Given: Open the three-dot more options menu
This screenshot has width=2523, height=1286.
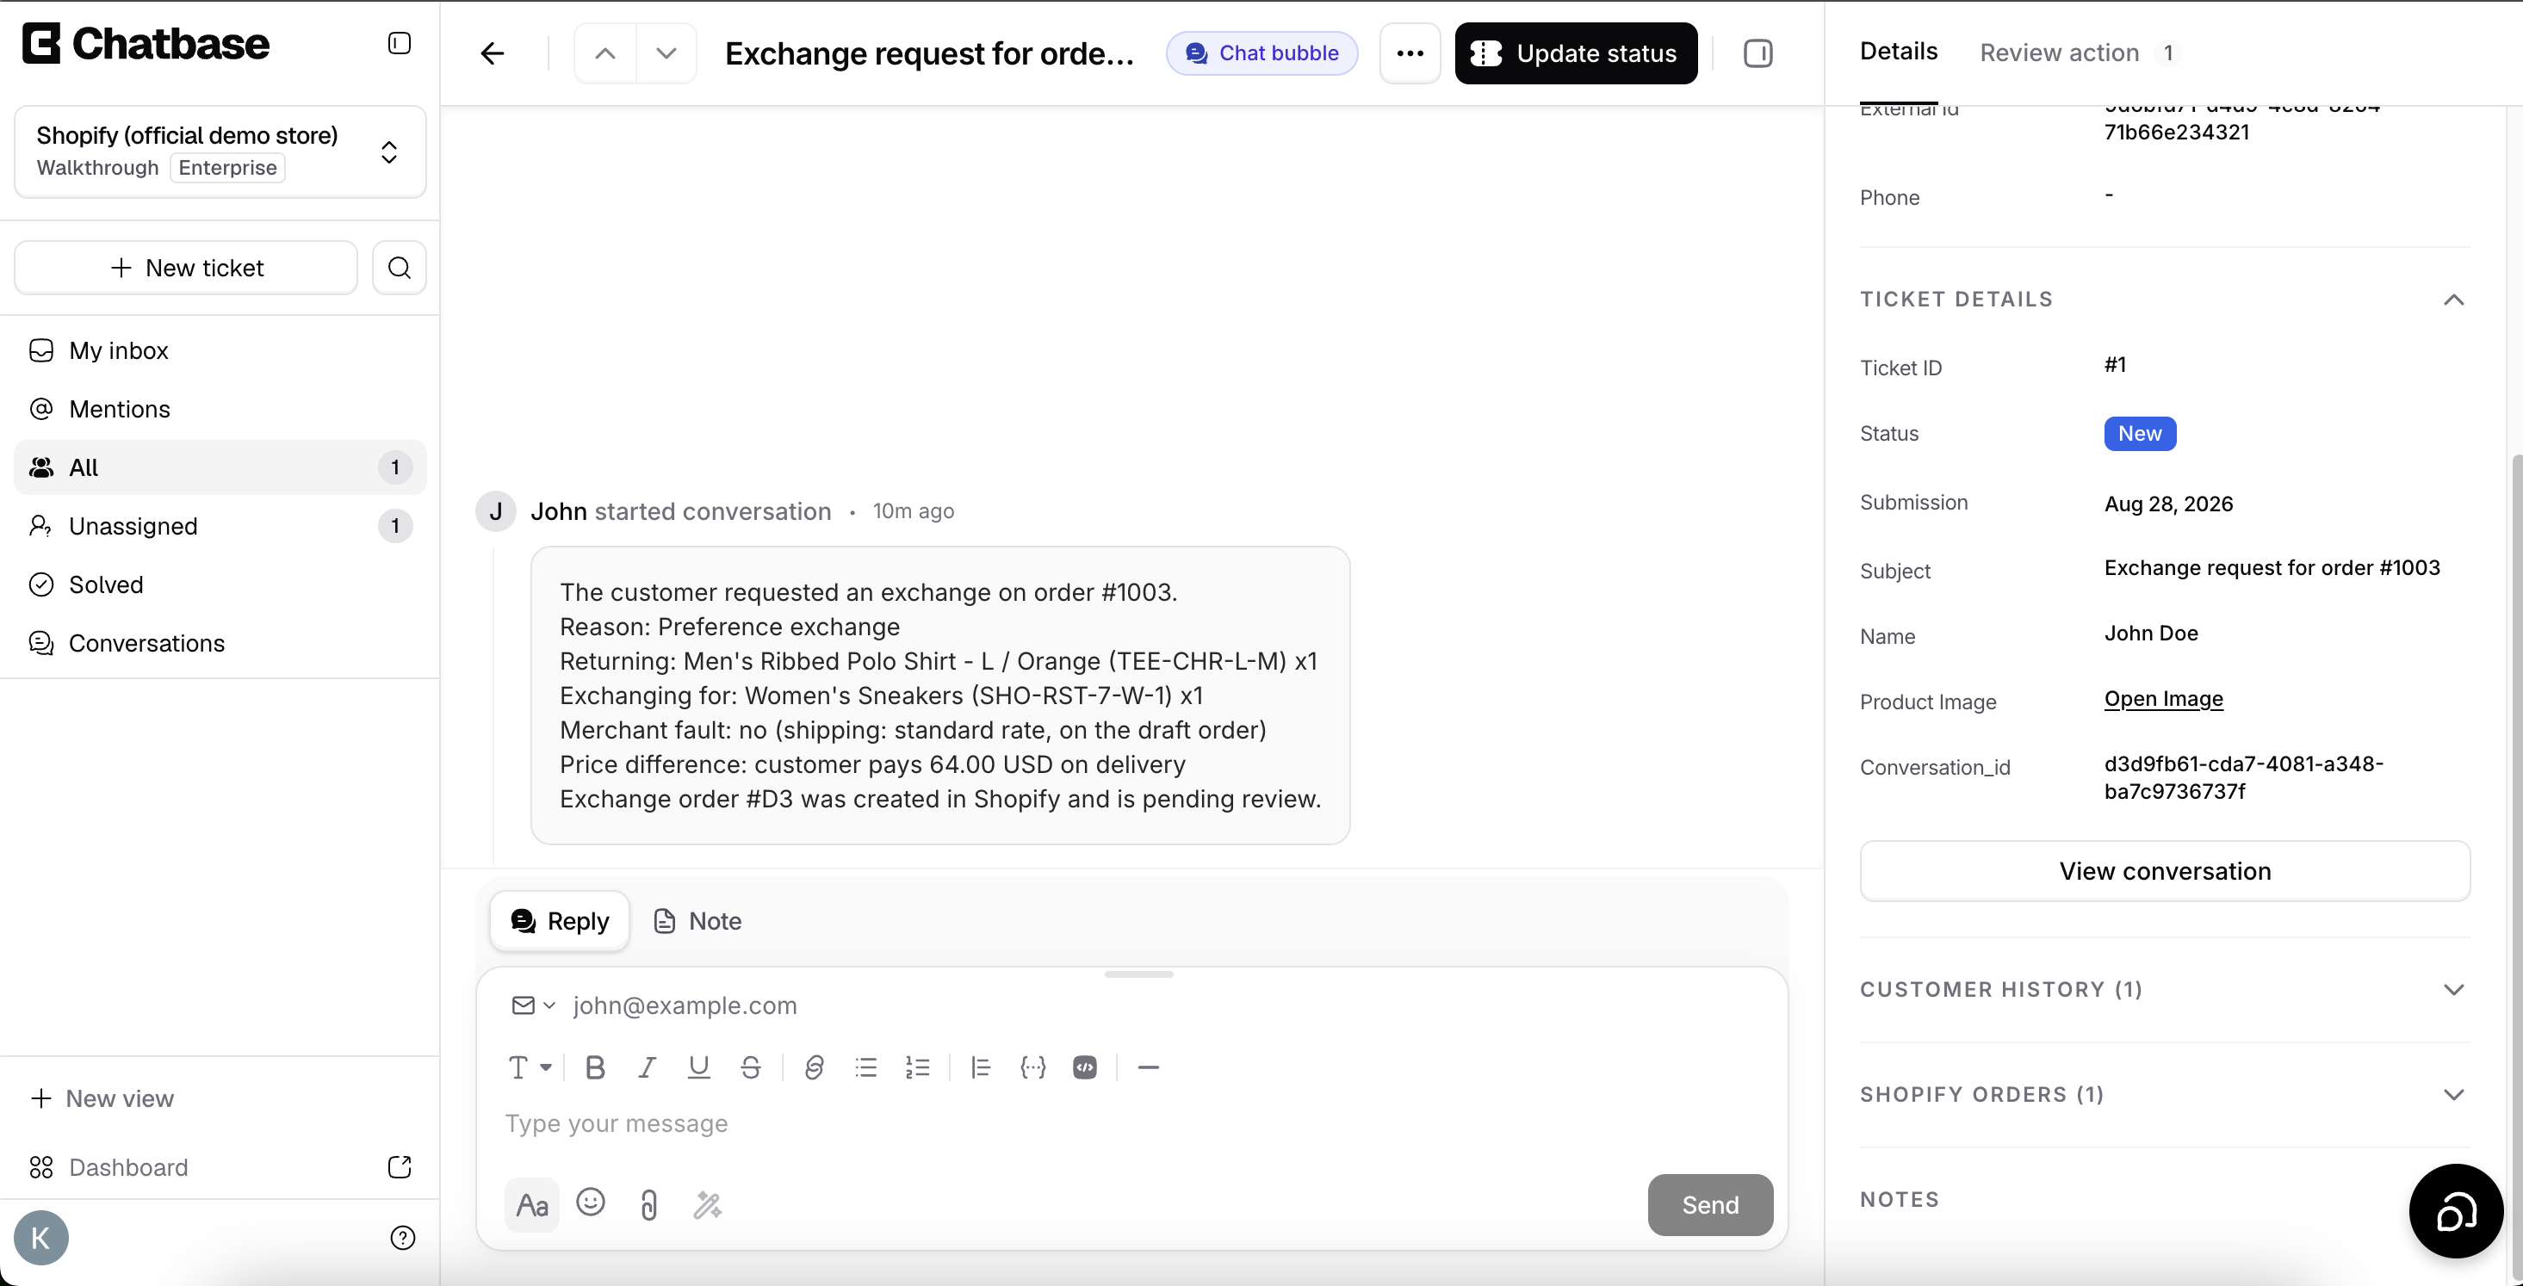Looking at the screenshot, I should point(1410,53).
